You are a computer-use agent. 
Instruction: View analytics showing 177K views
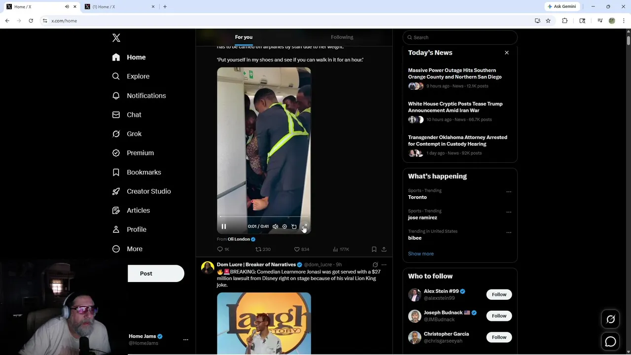pyautogui.click(x=341, y=249)
